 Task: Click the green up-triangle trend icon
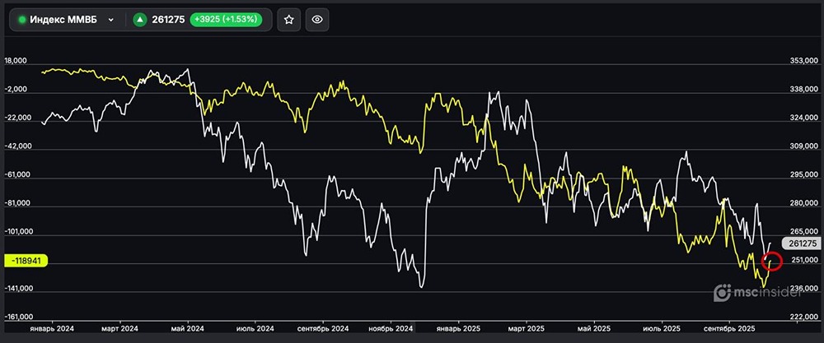click(x=141, y=20)
